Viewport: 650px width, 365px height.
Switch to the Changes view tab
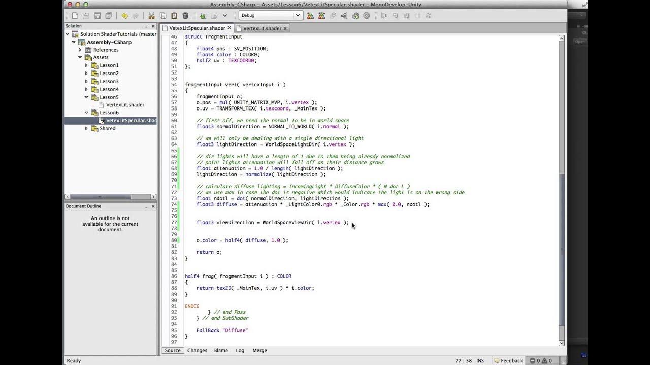point(197,350)
